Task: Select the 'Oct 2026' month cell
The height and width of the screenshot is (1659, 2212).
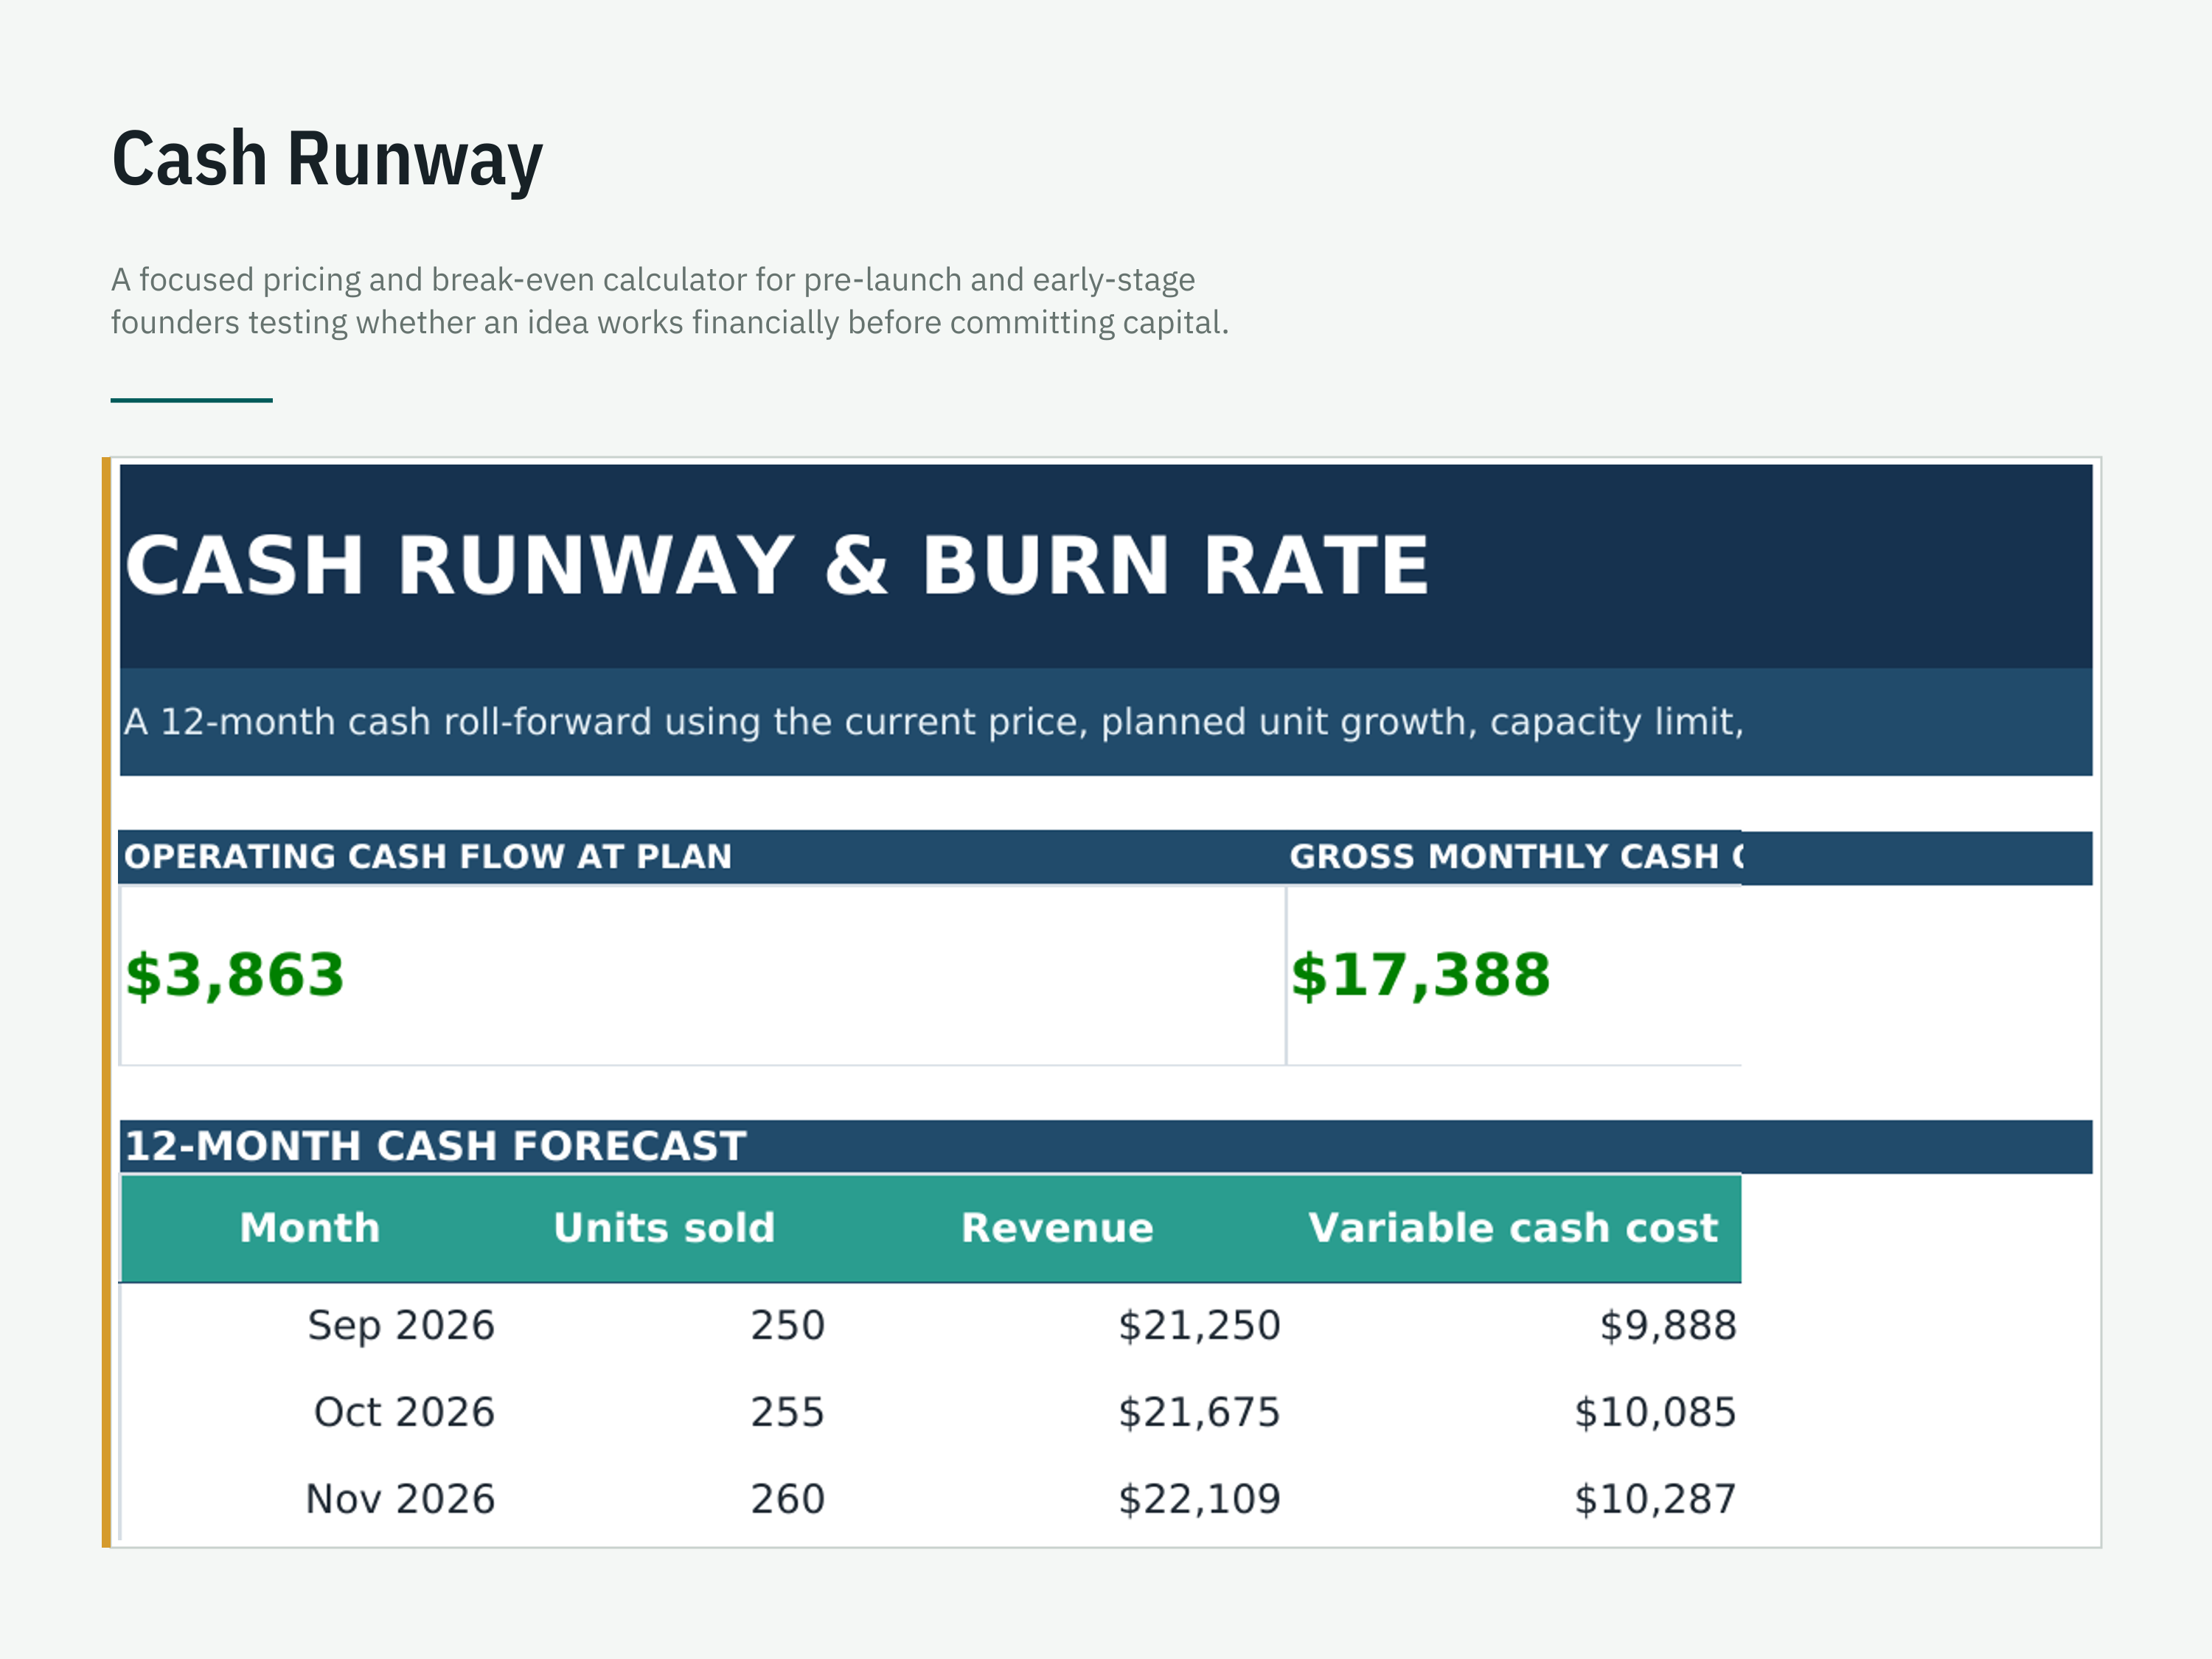Action: click(404, 1413)
